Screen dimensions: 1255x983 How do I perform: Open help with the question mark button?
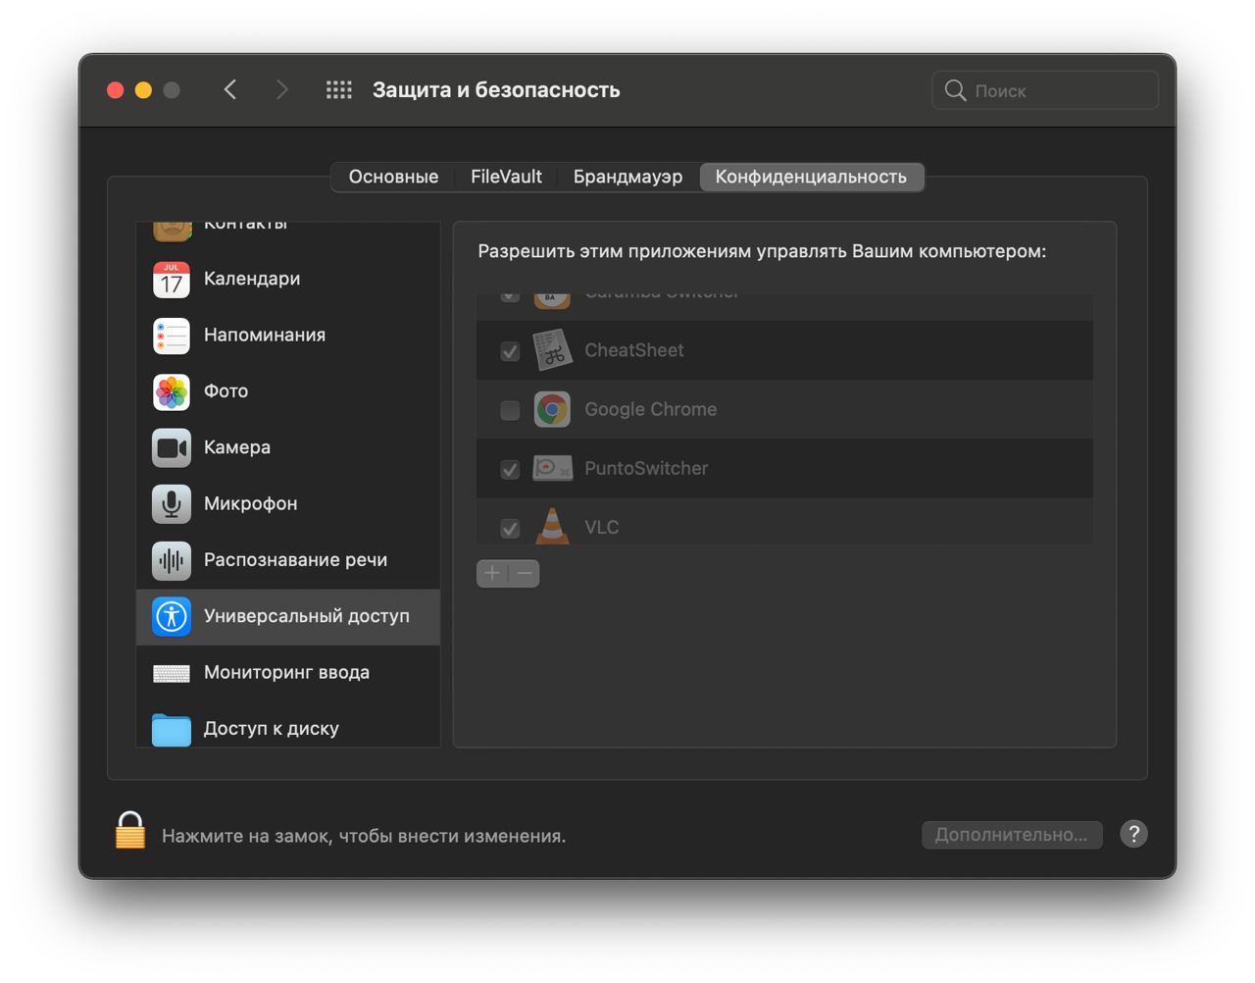pyautogui.click(x=1133, y=834)
